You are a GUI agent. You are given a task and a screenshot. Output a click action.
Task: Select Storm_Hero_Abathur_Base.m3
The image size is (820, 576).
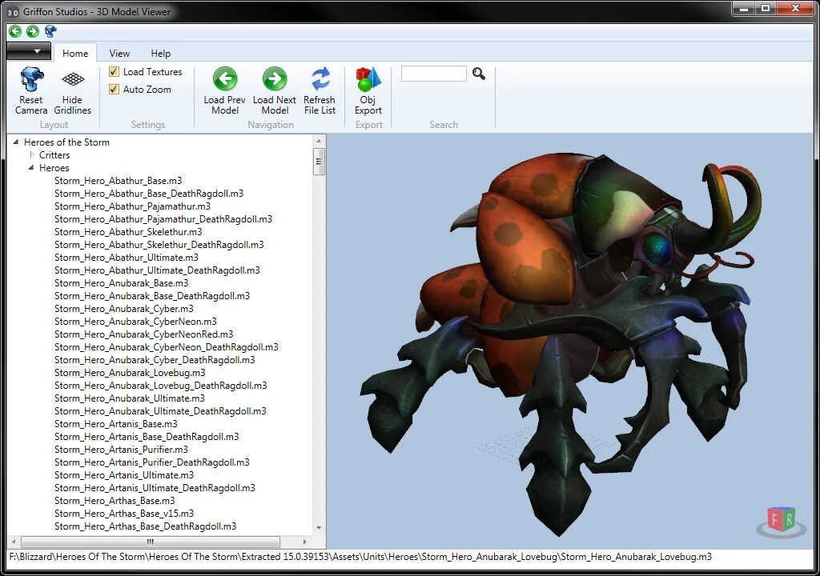coord(119,180)
